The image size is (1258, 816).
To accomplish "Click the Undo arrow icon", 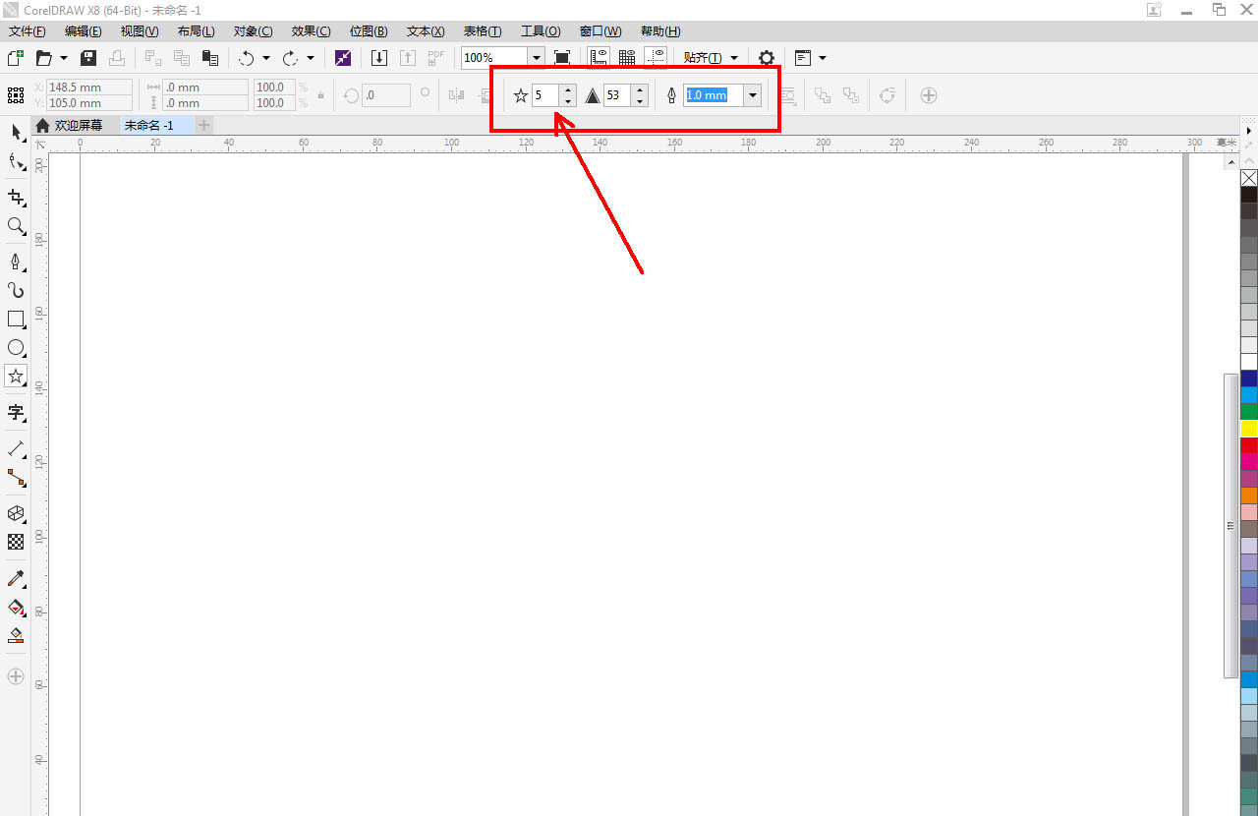I will click(x=247, y=58).
